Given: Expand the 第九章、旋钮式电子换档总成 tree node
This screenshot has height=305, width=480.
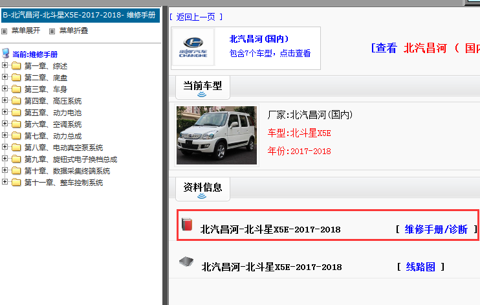Looking at the screenshot, I should (5, 158).
